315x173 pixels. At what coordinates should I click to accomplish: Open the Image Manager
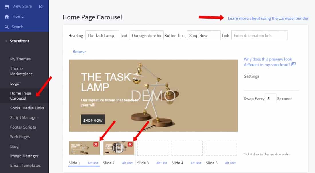point(24,156)
